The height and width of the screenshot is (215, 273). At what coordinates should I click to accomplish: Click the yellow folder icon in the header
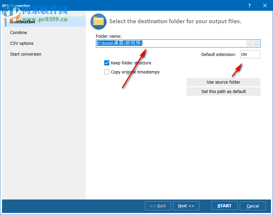98,21
